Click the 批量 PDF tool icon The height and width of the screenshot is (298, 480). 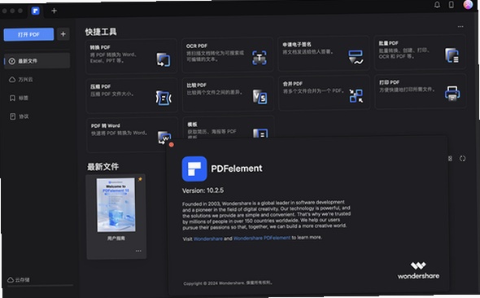pyautogui.click(x=452, y=55)
